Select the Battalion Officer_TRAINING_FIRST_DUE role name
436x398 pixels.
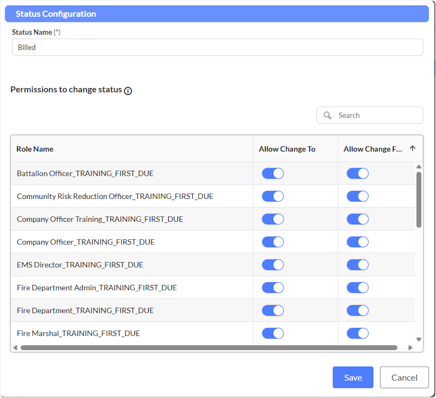85,173
